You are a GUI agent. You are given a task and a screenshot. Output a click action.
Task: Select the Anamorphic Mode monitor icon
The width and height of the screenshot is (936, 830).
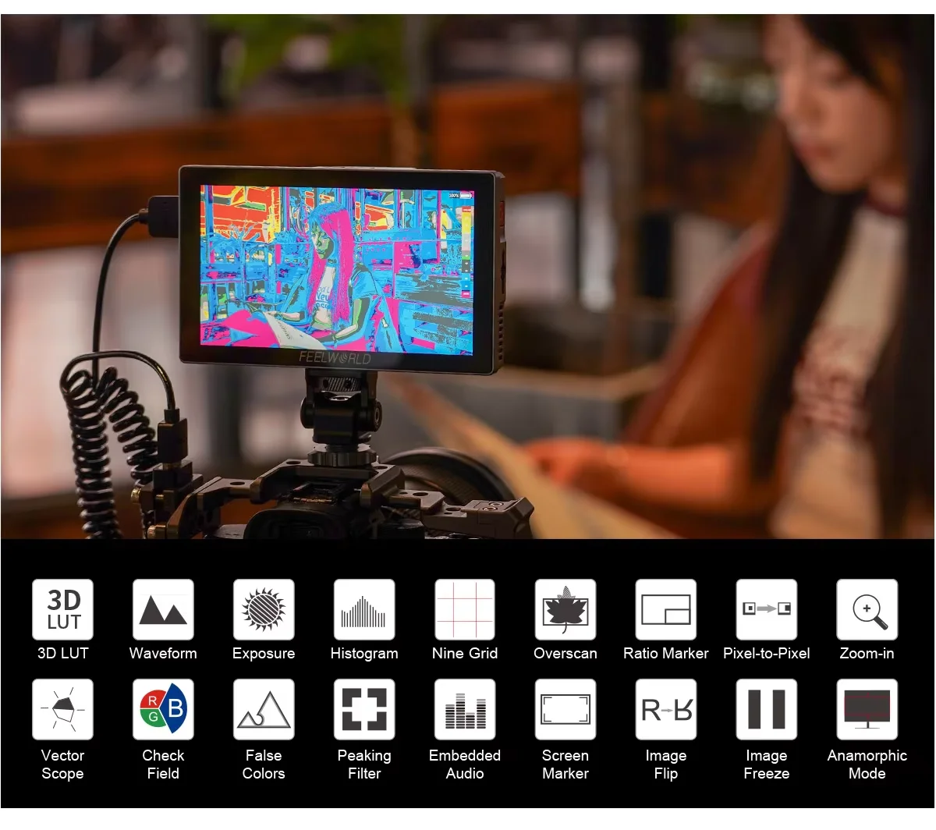coord(867,709)
